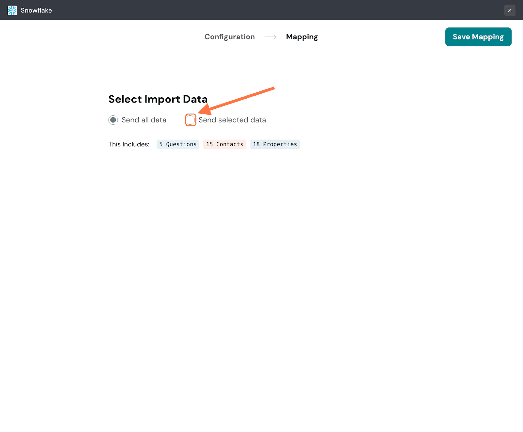Click the "Send selected data" label text
The image size is (523, 432).
232,120
